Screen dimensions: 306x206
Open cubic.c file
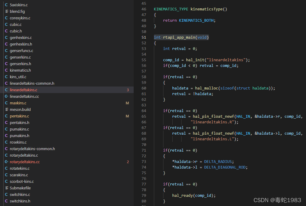coord(16,25)
